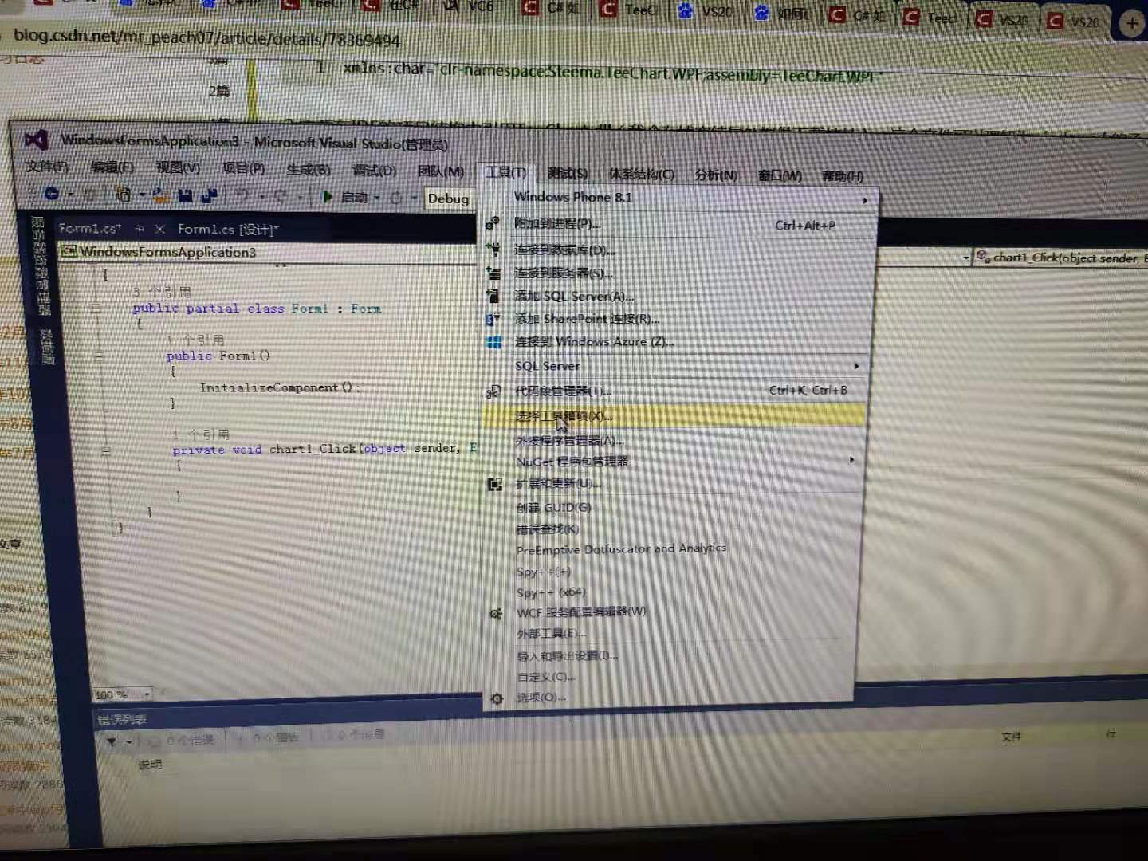Toggle the pin on the Form1.cs tab
Image resolution: width=1148 pixels, height=861 pixels.
[x=140, y=229]
